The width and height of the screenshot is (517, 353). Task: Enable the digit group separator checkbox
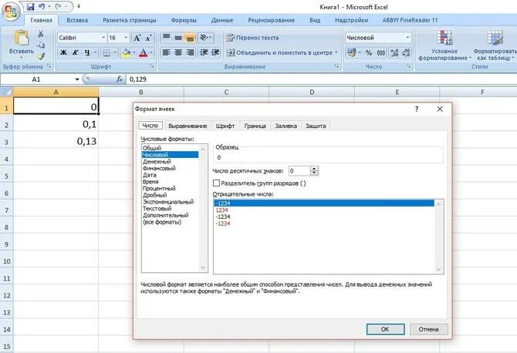coord(216,183)
